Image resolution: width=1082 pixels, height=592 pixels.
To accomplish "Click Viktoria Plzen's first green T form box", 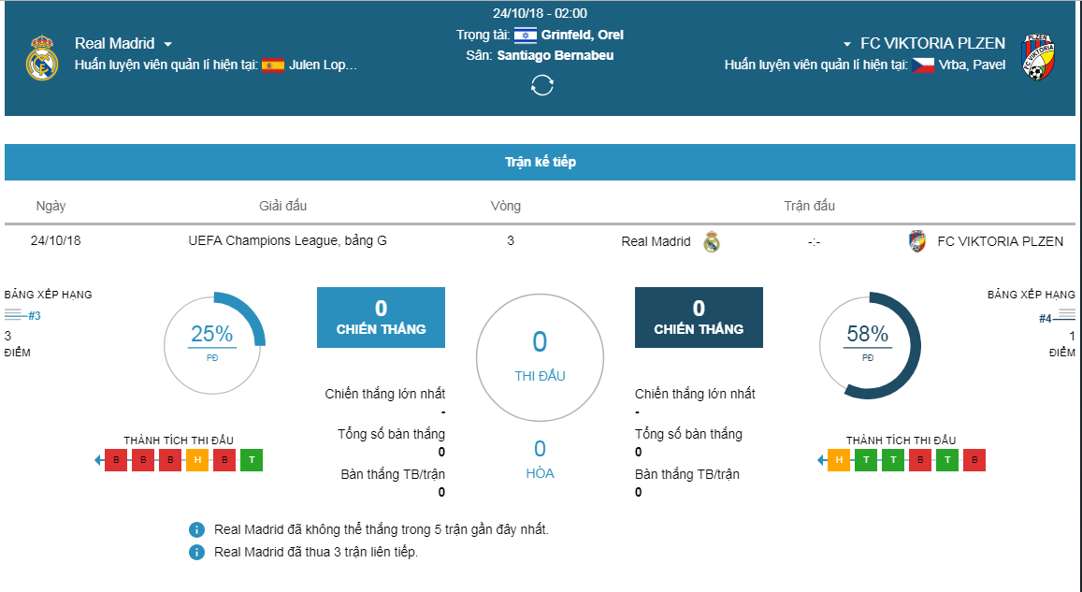I will click(x=866, y=460).
